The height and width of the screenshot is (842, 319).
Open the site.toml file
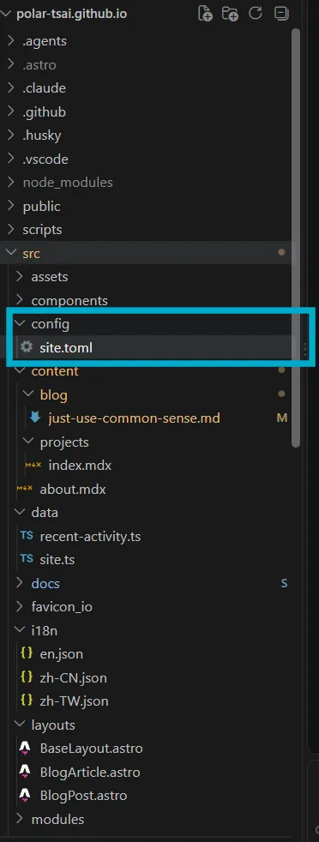[x=66, y=347]
